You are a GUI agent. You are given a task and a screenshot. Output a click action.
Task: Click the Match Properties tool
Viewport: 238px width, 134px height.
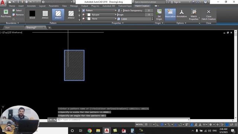point(194,15)
